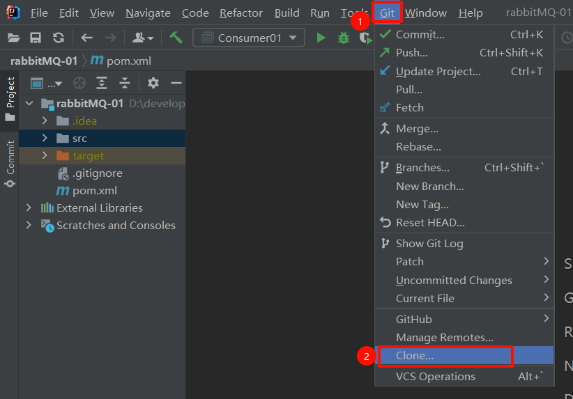Image resolution: width=573 pixels, height=399 pixels.
Task: Choose Merge... from the Git menu
Action: (x=464, y=129)
